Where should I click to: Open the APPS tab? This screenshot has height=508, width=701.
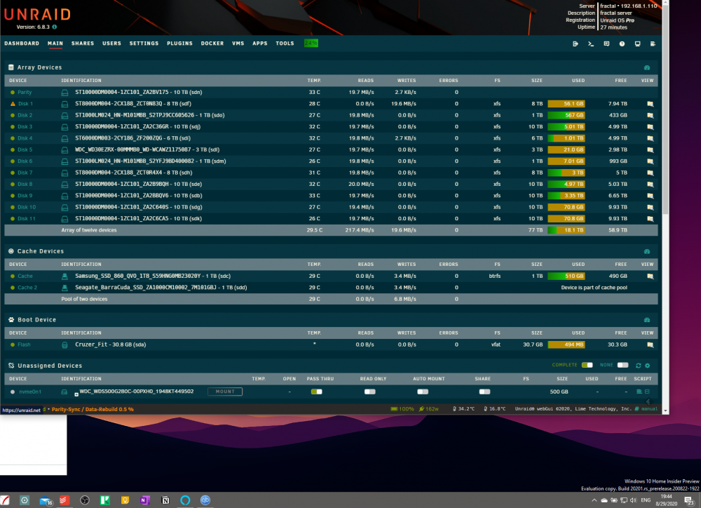click(x=260, y=44)
